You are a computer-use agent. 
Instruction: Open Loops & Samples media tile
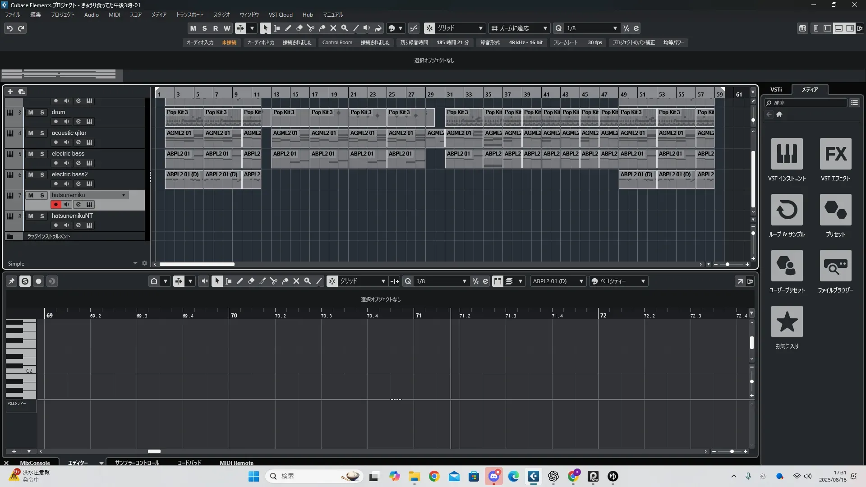coord(787,210)
